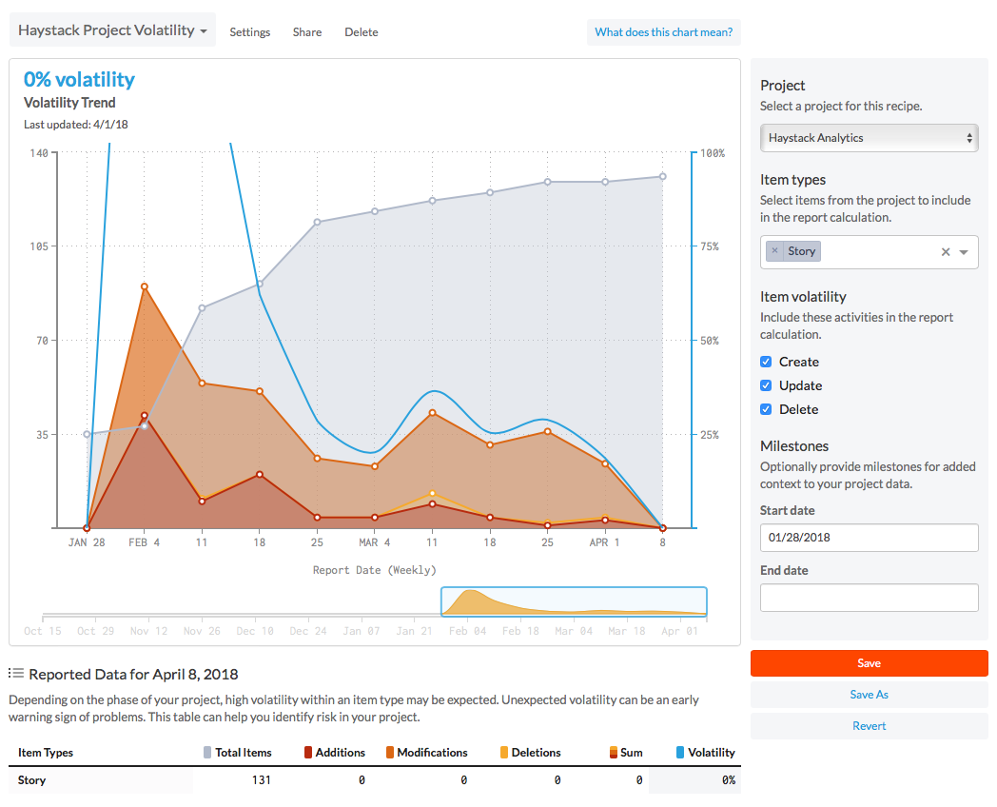This screenshot has width=997, height=807.
Task: Click the Start date field 01/28/2018
Action: (x=870, y=538)
